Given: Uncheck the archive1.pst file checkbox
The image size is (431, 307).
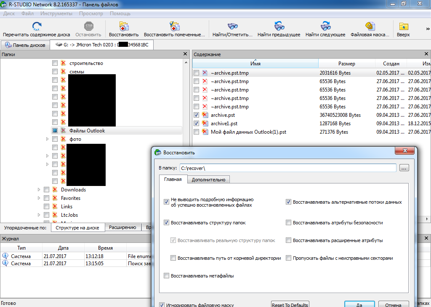Looking at the screenshot, I should tap(196, 124).
